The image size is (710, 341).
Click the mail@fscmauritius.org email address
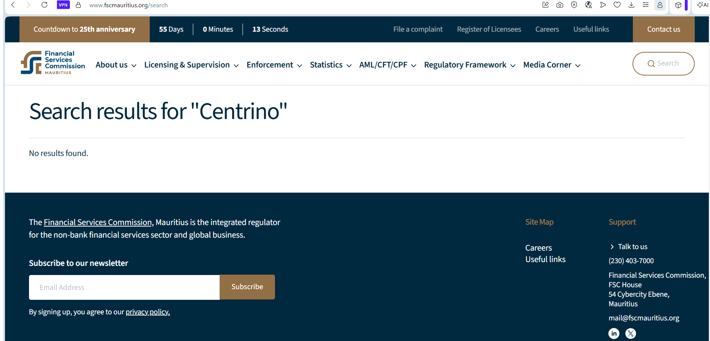pyautogui.click(x=644, y=318)
